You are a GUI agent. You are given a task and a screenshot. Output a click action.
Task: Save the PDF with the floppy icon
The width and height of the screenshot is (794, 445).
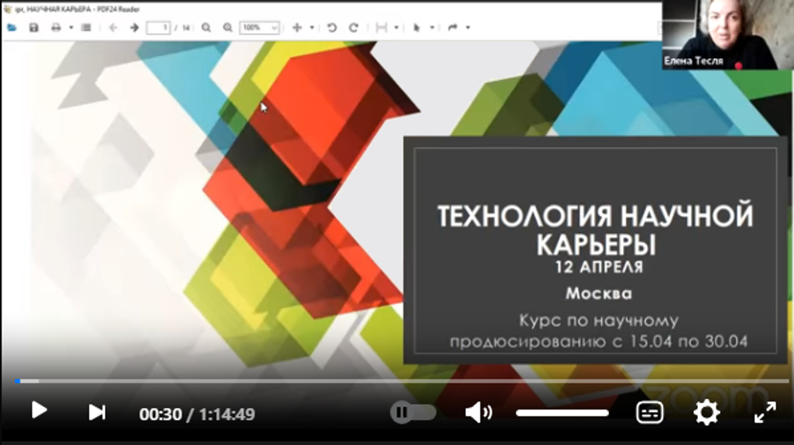34,27
